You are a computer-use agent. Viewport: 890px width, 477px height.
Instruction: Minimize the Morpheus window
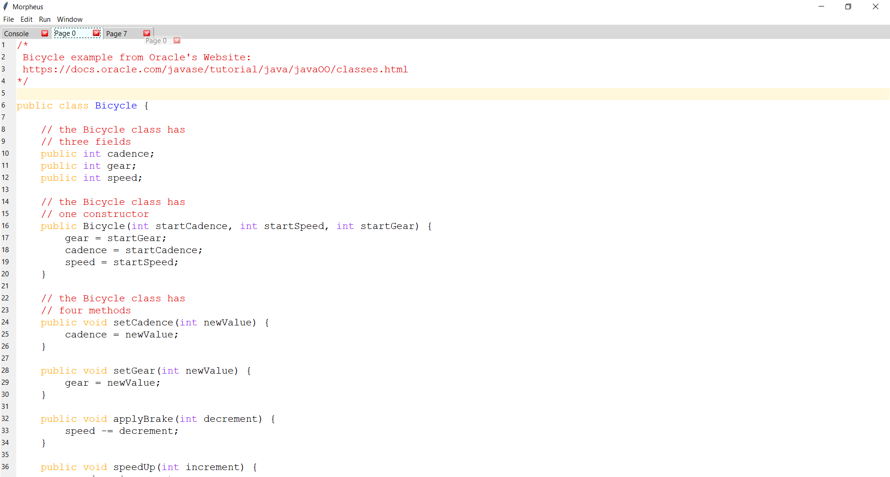pos(821,6)
